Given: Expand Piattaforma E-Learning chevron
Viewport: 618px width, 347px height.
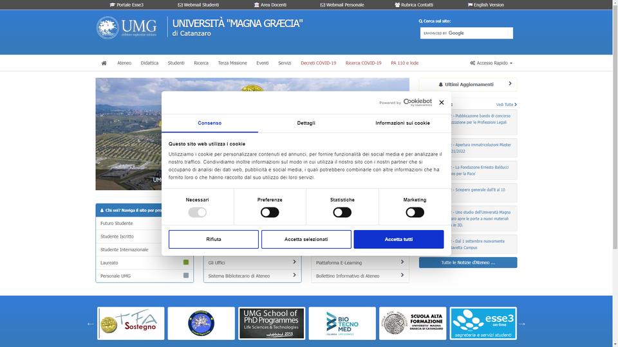Looking at the screenshot, I should pyautogui.click(x=402, y=262).
